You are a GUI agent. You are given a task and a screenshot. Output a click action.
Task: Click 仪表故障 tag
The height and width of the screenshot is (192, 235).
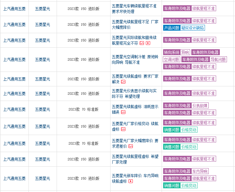pos(200,106)
